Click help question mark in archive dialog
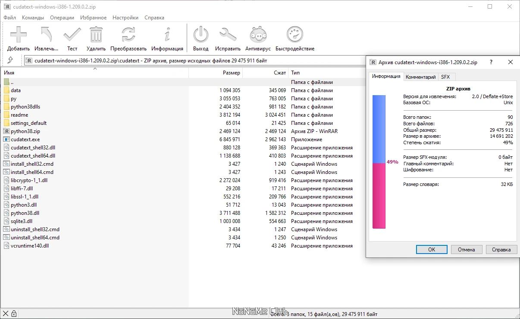The height and width of the screenshot is (319, 520). pyautogui.click(x=491, y=62)
